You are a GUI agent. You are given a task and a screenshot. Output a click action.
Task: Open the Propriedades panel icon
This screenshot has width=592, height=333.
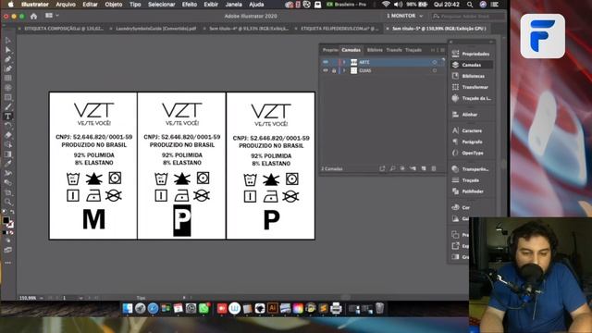click(x=455, y=54)
